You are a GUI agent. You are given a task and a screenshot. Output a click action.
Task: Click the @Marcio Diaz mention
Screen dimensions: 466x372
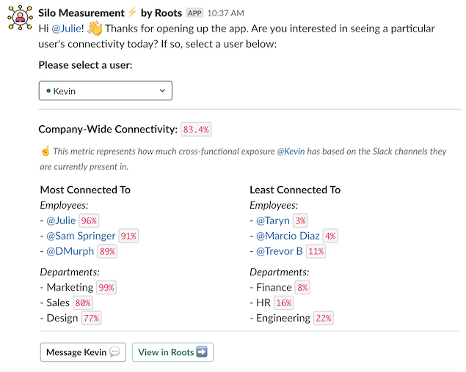[288, 236]
